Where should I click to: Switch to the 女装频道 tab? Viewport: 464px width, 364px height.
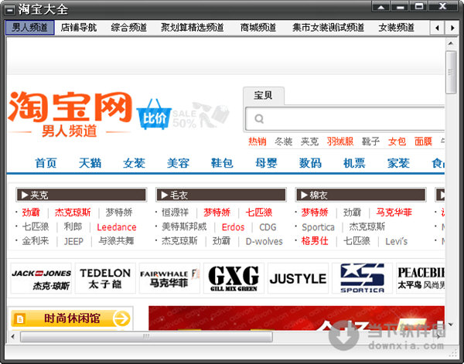tap(396, 28)
